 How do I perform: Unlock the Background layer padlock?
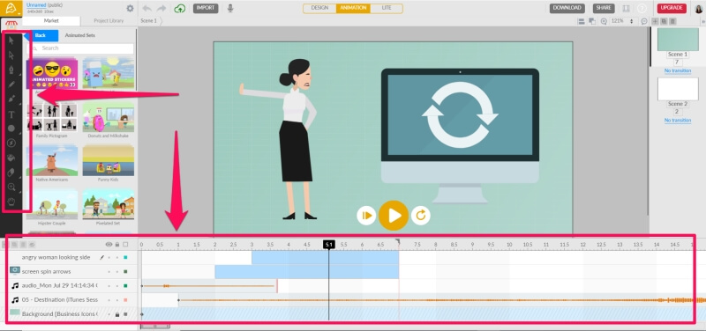click(x=117, y=314)
